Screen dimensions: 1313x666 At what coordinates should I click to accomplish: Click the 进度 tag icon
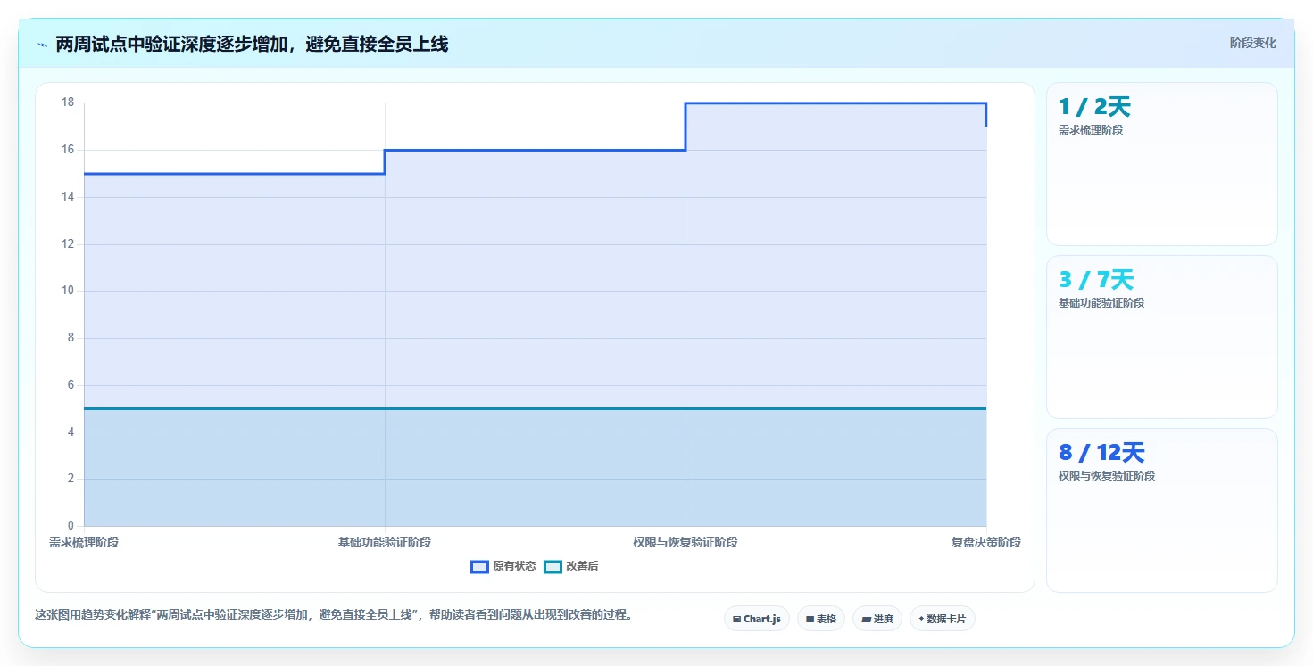click(x=866, y=619)
